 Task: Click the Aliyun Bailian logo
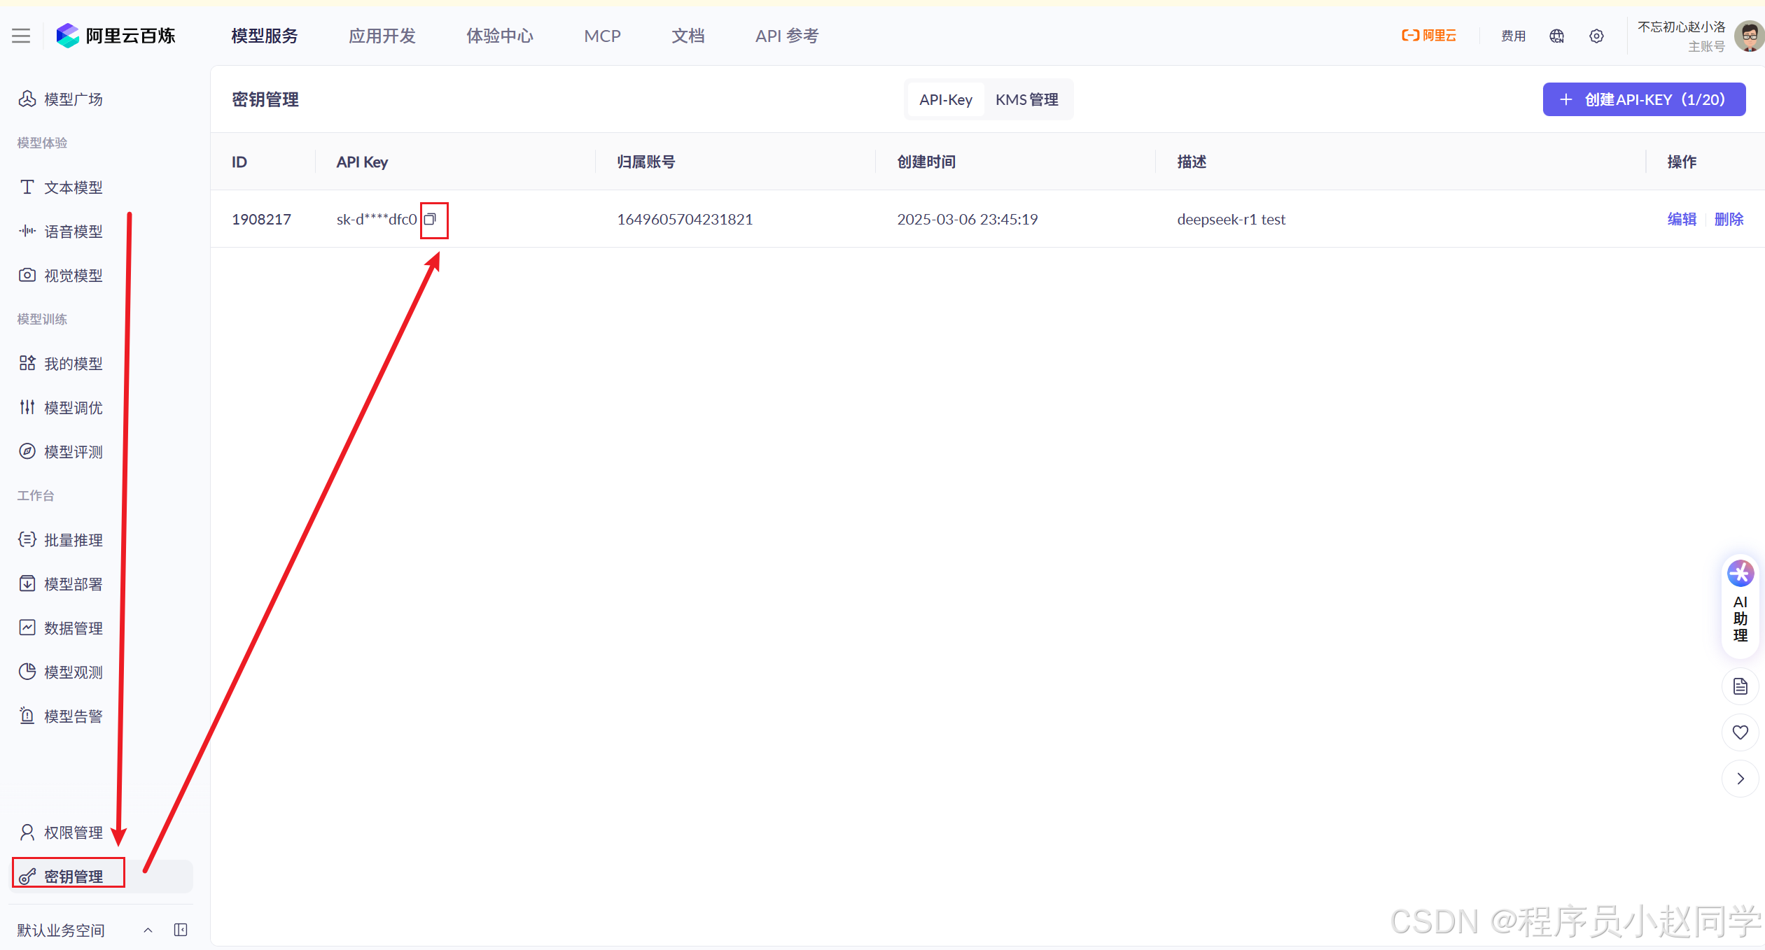coord(116,36)
